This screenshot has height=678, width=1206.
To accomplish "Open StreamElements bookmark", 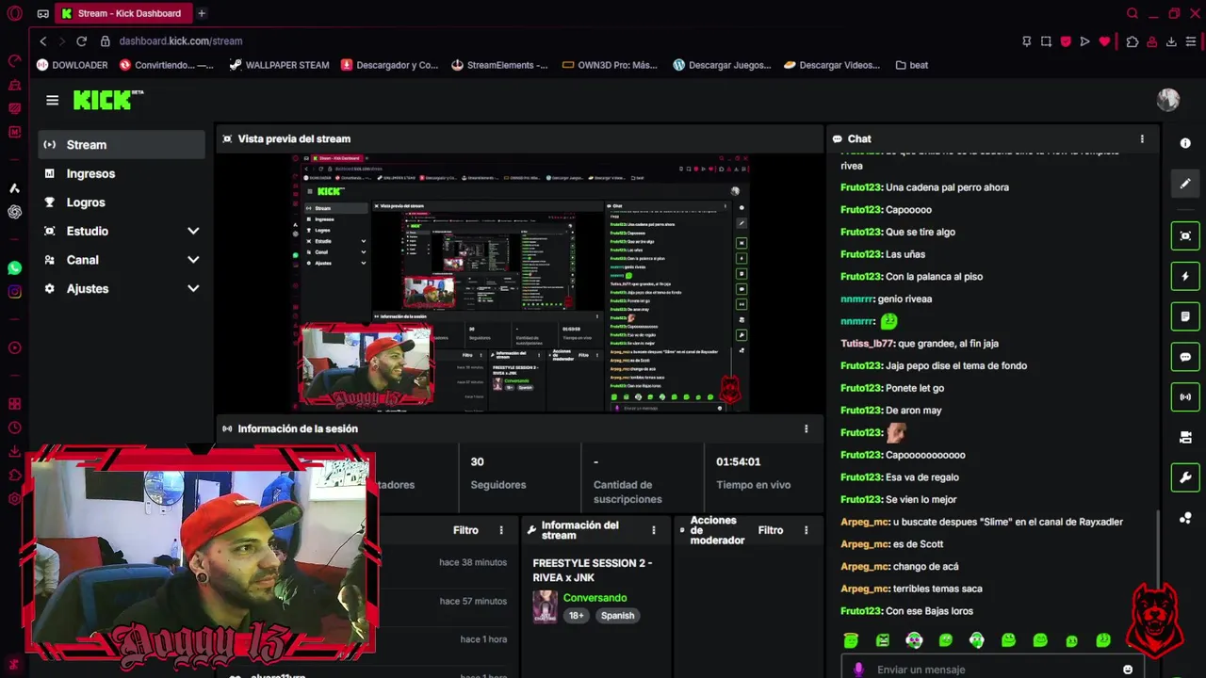I will [x=499, y=65].
